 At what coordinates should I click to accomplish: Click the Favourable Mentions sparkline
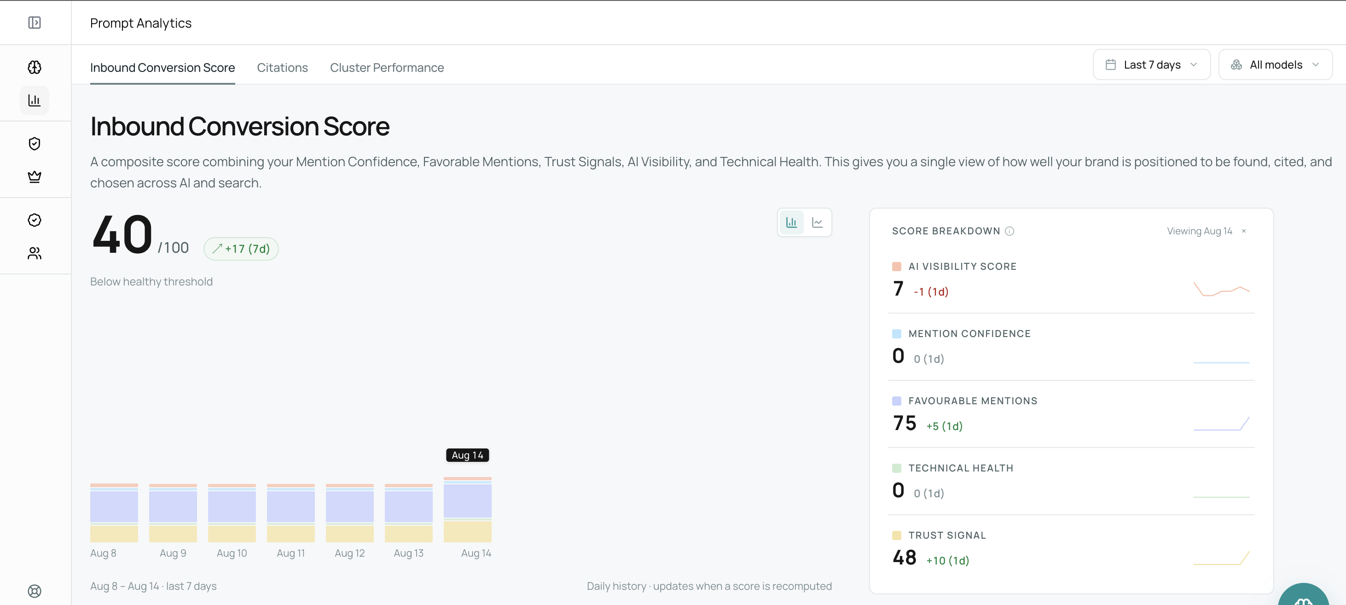[1222, 424]
